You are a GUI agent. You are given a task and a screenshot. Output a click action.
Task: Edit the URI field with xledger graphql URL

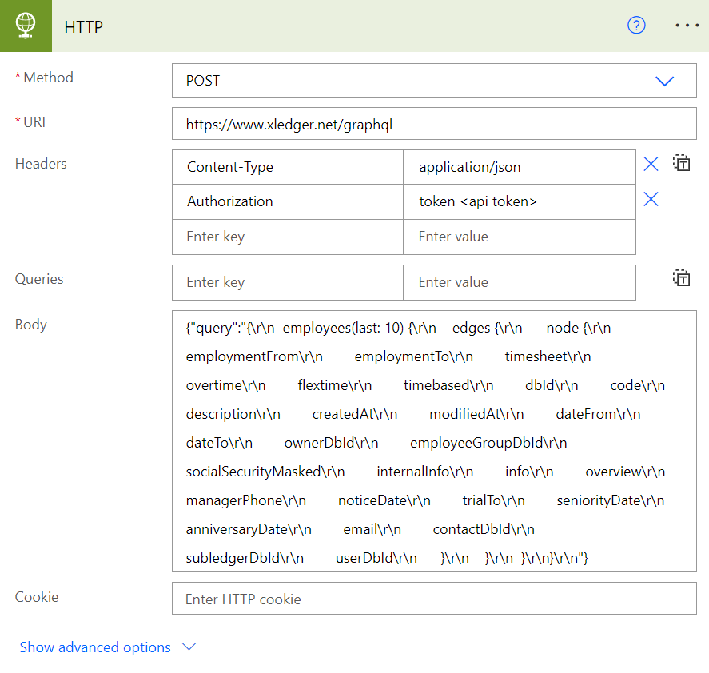[x=434, y=124]
